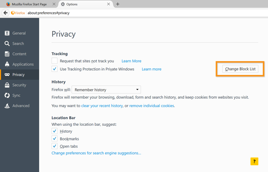Click remove individual cookies link
Viewport: 268px width, 172px height.
[x=152, y=105]
